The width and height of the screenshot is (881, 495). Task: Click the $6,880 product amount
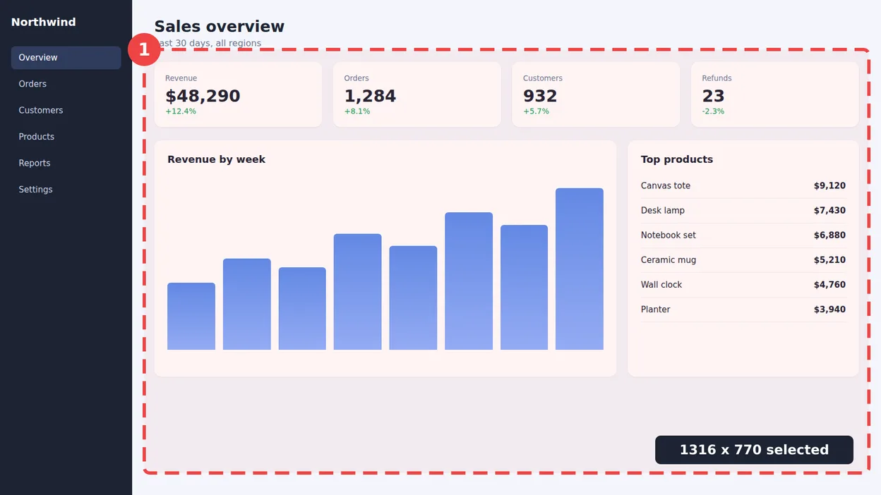(829, 236)
